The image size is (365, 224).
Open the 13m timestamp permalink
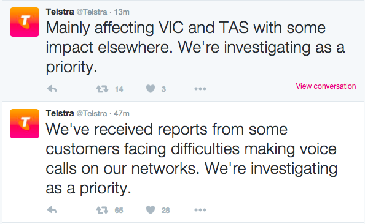[122, 12]
